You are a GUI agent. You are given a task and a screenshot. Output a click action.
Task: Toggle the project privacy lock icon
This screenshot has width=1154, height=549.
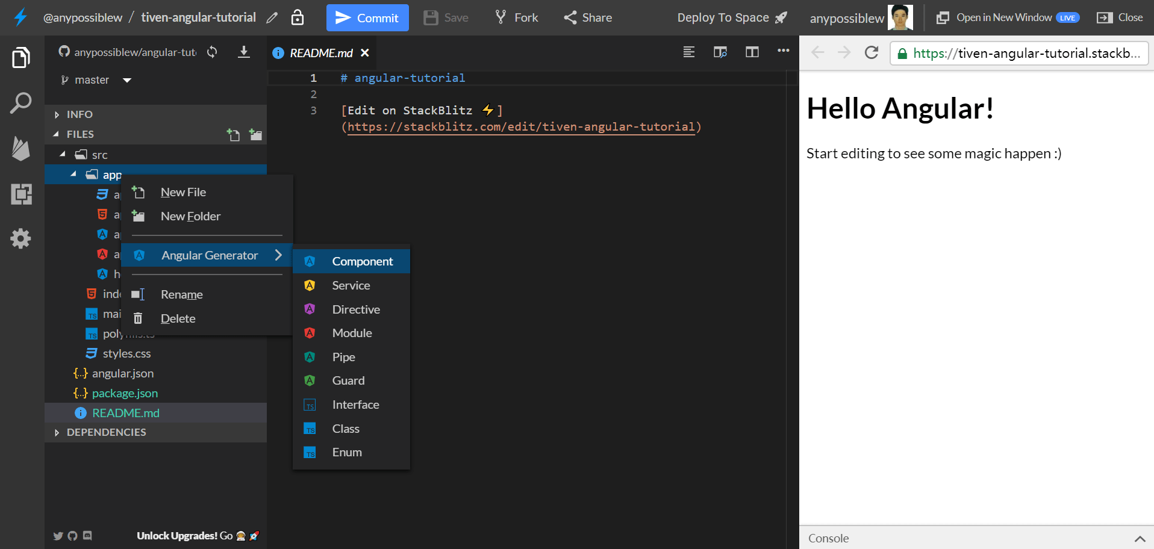pyautogui.click(x=298, y=17)
